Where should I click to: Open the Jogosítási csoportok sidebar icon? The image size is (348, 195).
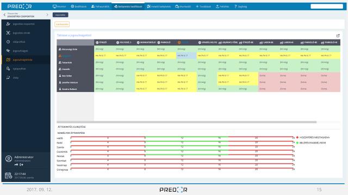point(8,24)
